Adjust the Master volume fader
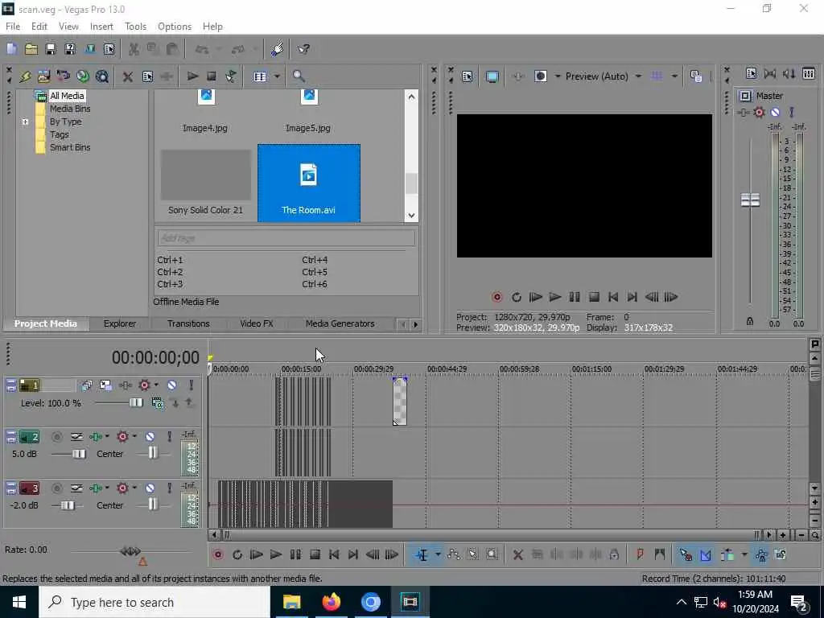Screen dimensions: 824x618 (x=750, y=200)
